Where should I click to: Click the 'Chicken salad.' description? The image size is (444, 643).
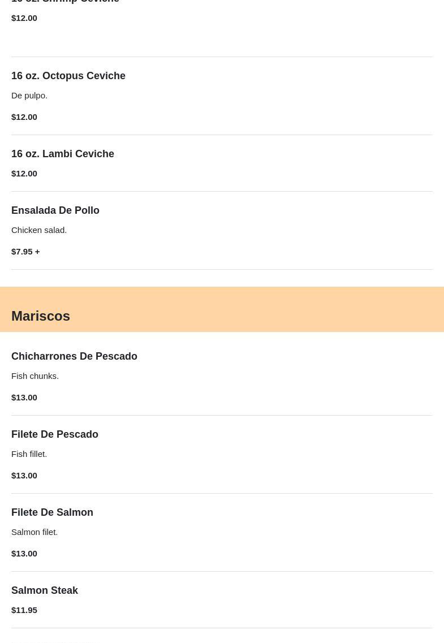click(x=39, y=230)
